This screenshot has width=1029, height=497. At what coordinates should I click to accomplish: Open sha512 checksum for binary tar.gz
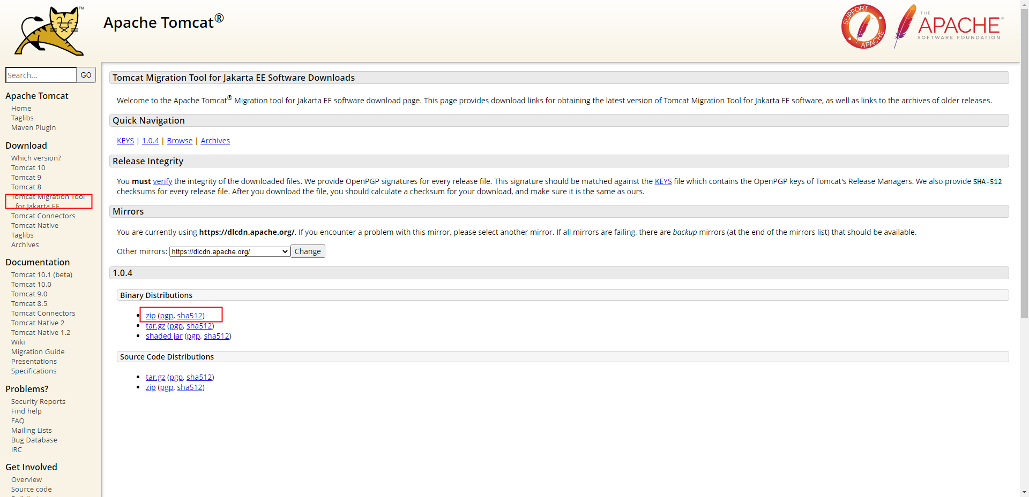click(x=199, y=326)
